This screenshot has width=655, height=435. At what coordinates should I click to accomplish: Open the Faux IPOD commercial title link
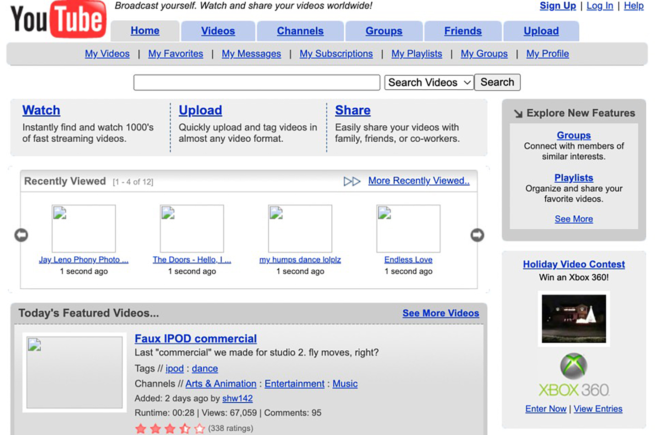point(196,338)
